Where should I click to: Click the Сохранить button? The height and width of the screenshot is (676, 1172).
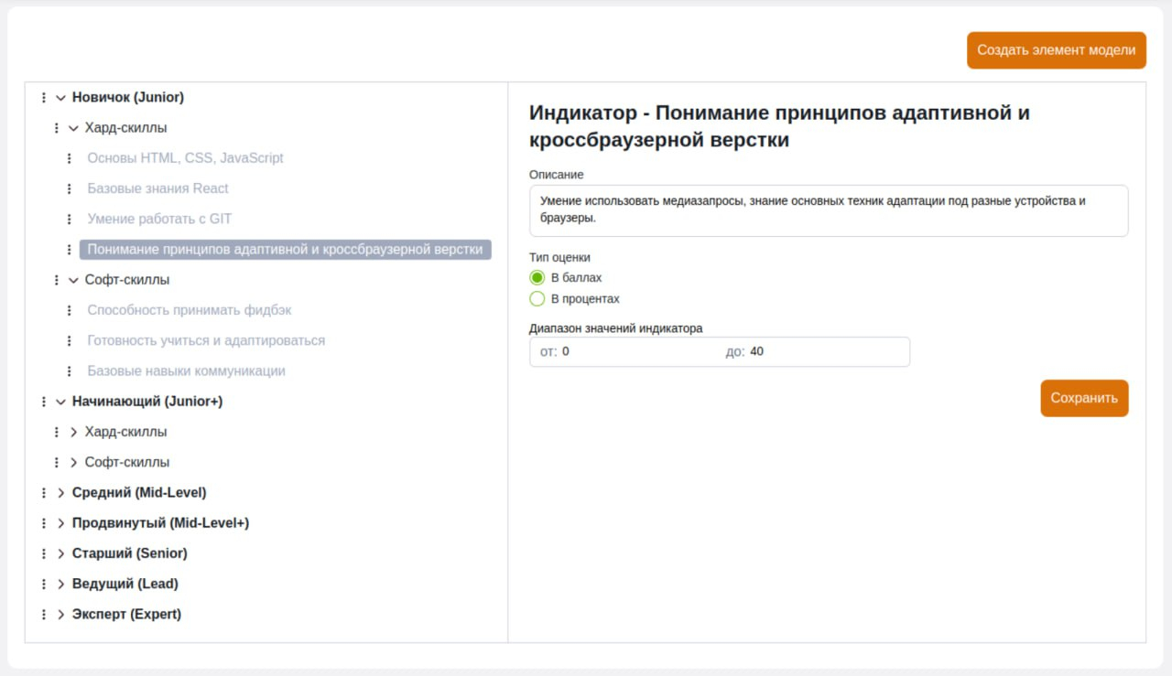click(x=1084, y=398)
